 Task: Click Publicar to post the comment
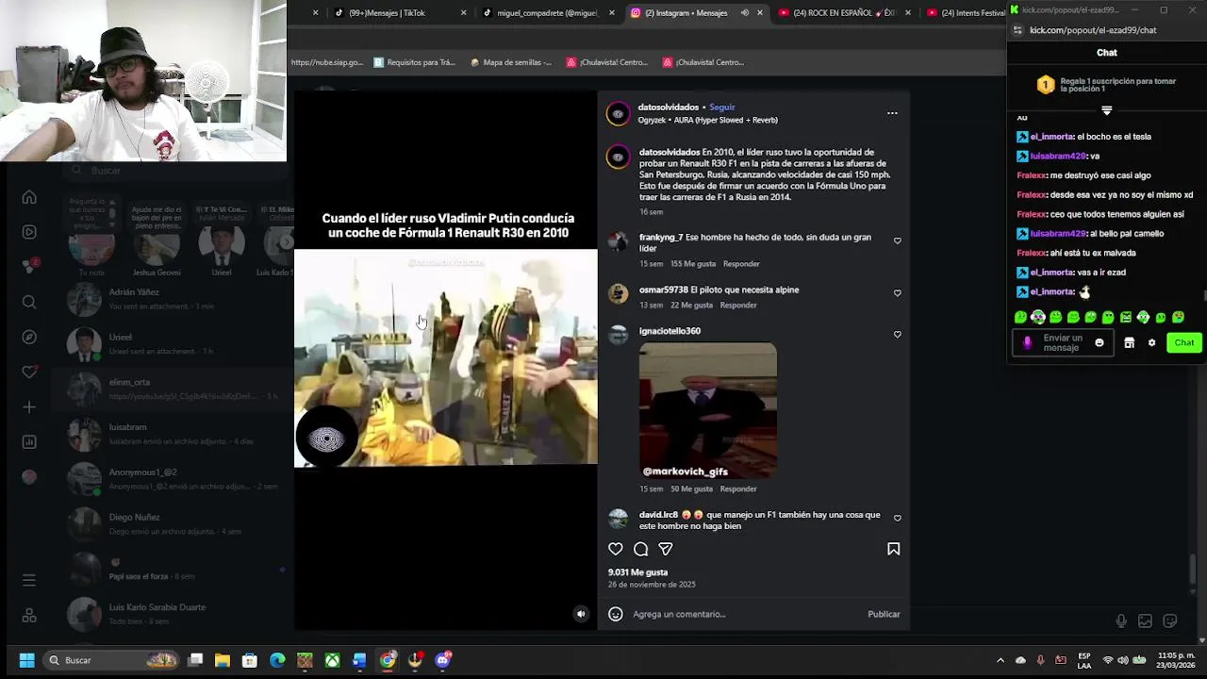tap(884, 614)
